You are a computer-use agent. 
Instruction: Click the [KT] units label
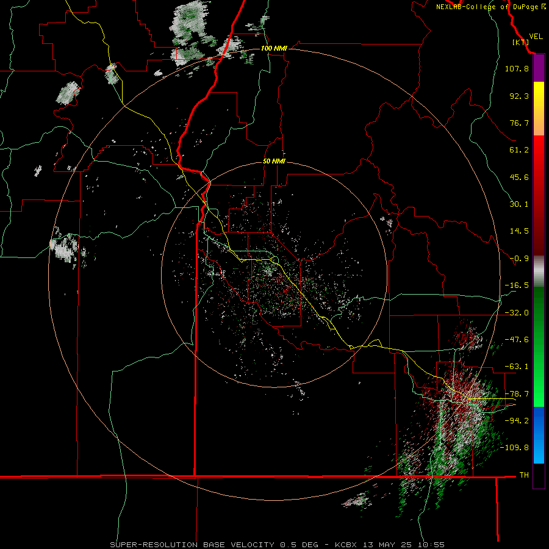[x=521, y=42]
